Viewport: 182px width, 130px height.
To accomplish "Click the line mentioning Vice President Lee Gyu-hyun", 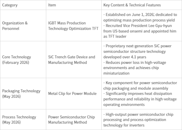I will pyautogui.click(x=140, y=31).
